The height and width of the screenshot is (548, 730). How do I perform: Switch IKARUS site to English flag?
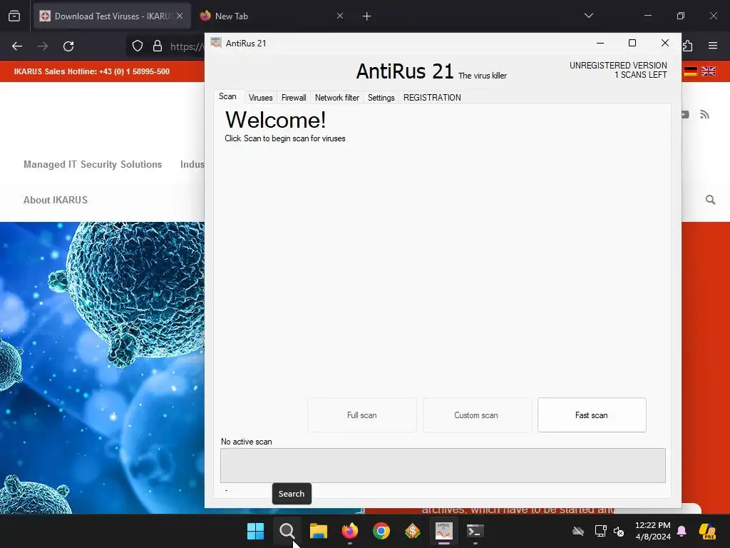tap(709, 71)
